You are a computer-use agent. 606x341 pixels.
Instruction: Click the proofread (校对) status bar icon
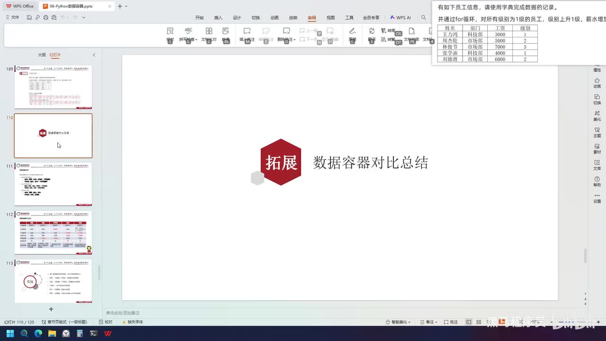(106, 322)
